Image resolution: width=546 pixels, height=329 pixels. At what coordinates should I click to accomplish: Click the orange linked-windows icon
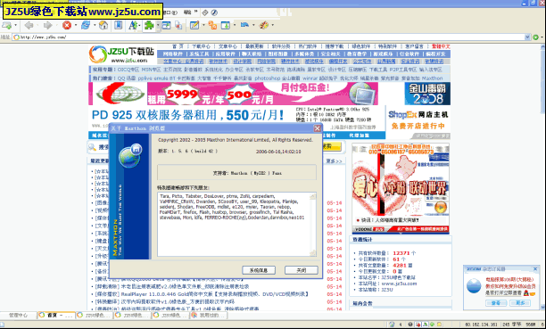[x=212, y=25]
